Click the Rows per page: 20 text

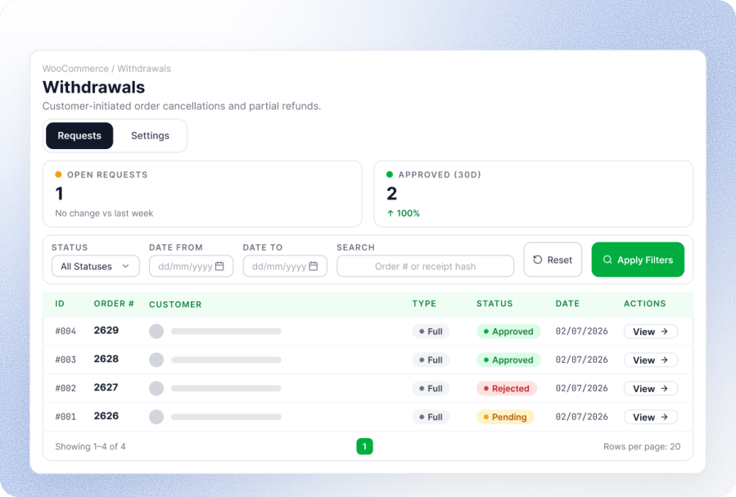pyautogui.click(x=642, y=446)
